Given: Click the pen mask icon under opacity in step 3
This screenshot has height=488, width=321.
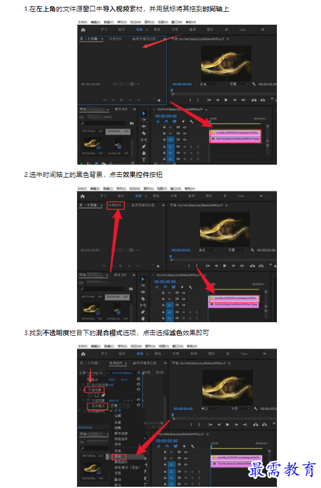Looking at the screenshot, I should click(103, 395).
